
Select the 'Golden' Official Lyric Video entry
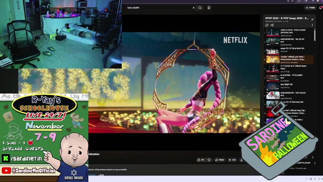tap(289, 59)
